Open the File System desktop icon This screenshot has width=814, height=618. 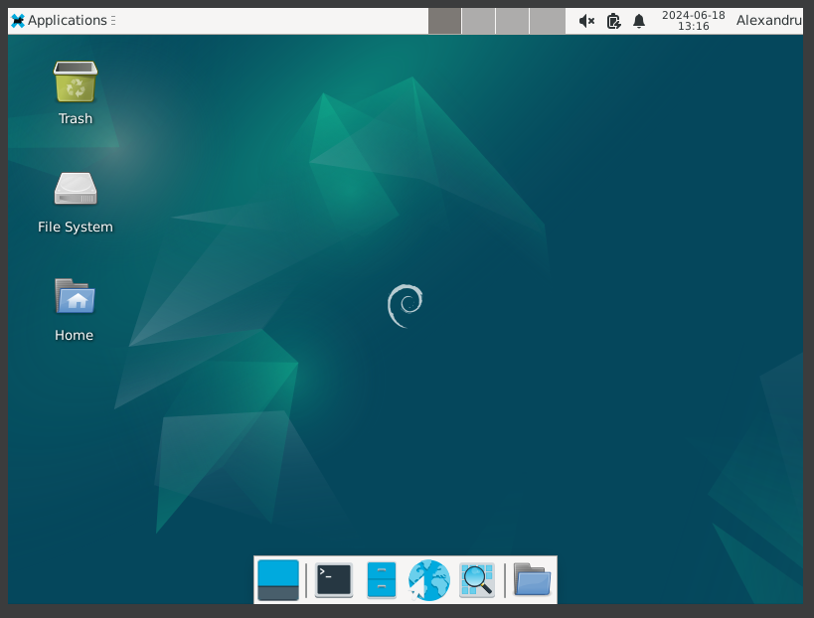75,189
